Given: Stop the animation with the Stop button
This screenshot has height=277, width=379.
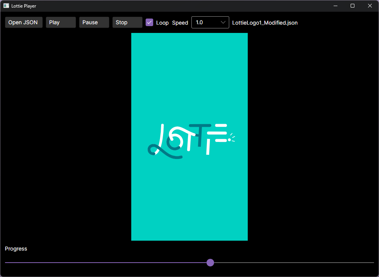Looking at the screenshot, I should 127,22.
